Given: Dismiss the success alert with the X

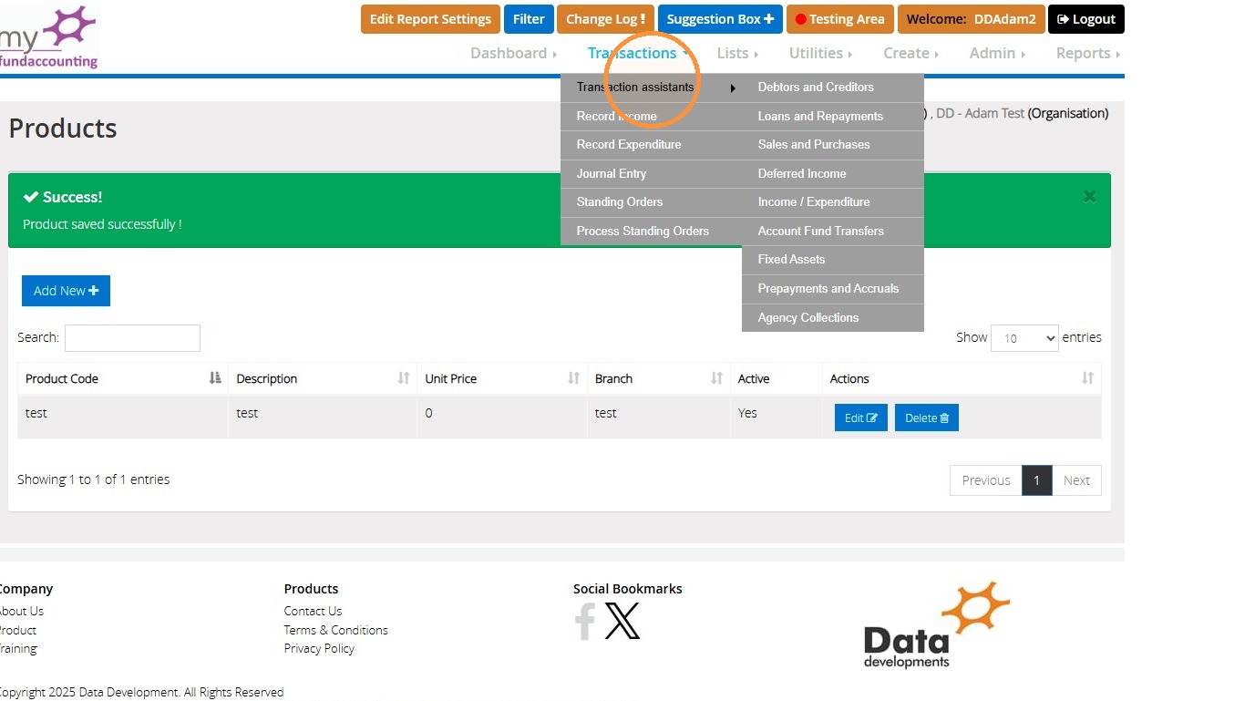Looking at the screenshot, I should 1089,196.
